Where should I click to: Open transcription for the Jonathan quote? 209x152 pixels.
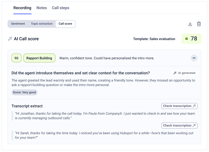[179, 106]
